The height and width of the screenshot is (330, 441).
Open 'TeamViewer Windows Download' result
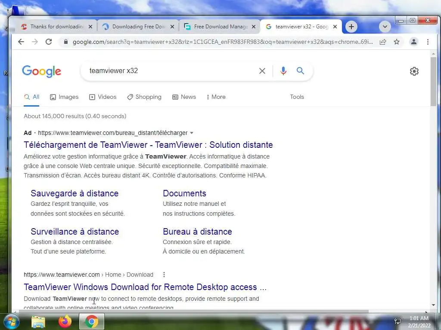(145, 287)
